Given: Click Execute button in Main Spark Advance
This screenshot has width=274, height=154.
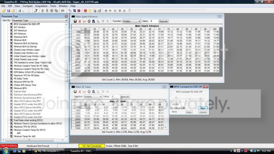Looking at the screenshot, I should click(x=164, y=21).
